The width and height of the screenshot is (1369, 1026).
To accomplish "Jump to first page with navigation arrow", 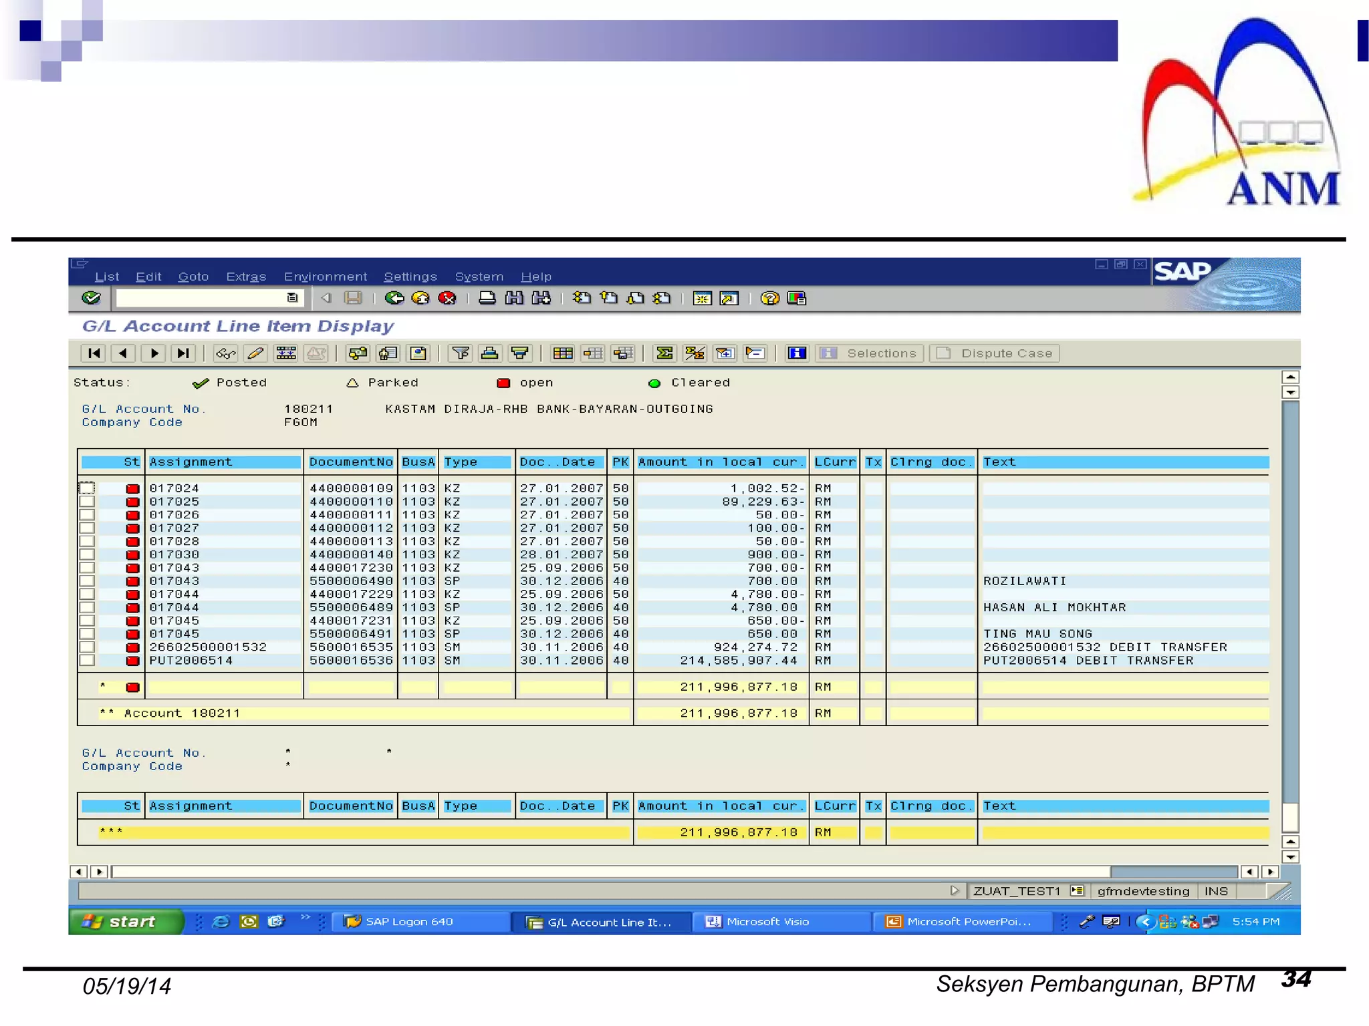I will point(94,353).
